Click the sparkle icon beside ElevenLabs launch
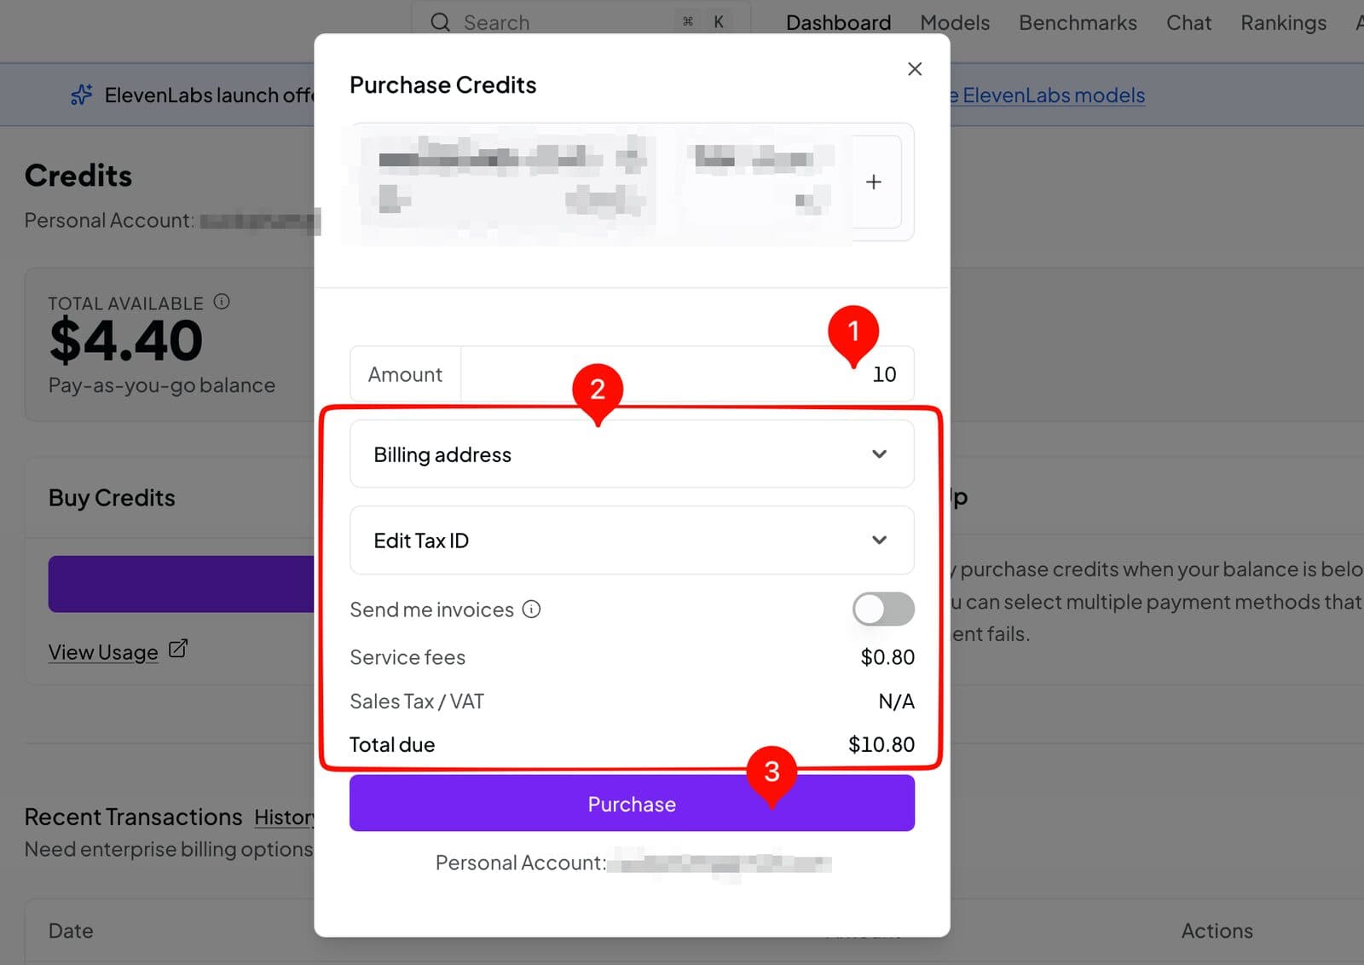 click(x=81, y=95)
